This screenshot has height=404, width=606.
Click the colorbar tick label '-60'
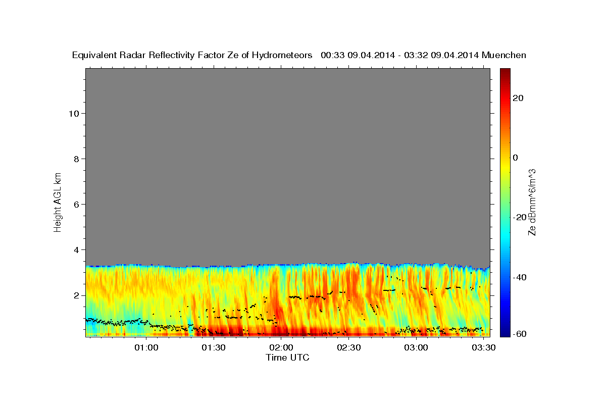(x=519, y=333)
